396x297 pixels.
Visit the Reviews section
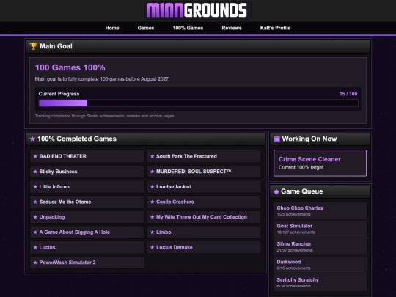pos(232,28)
